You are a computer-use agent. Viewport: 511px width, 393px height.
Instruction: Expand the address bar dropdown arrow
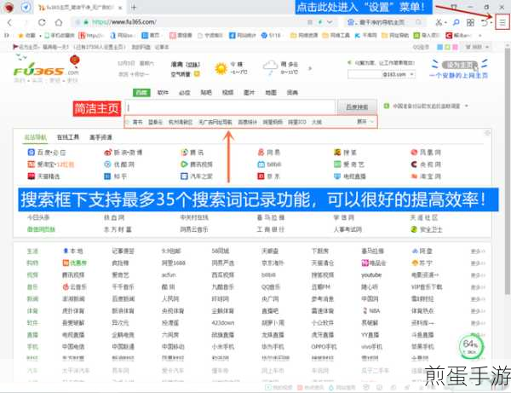(x=330, y=22)
